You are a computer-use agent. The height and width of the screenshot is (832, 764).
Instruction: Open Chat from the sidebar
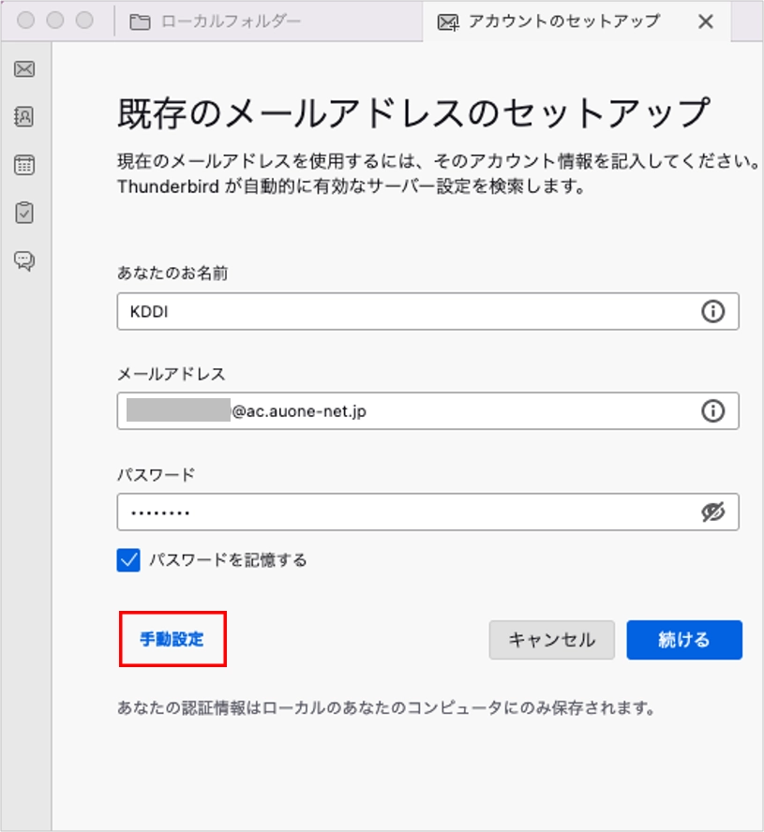(23, 260)
